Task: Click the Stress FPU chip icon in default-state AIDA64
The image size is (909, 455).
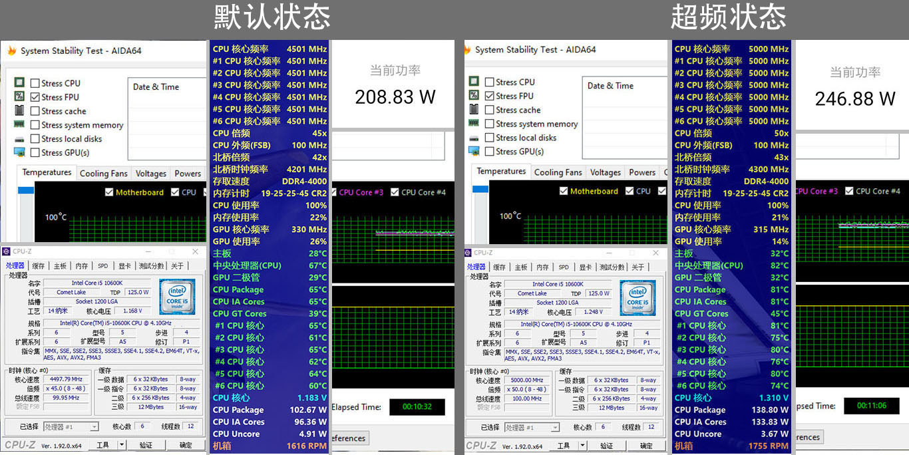Action: click(19, 96)
